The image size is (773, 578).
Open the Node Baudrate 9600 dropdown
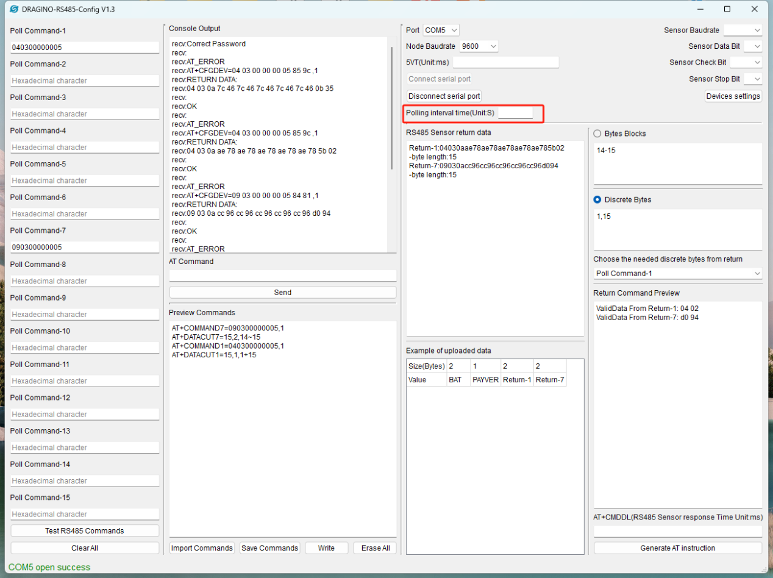click(479, 46)
